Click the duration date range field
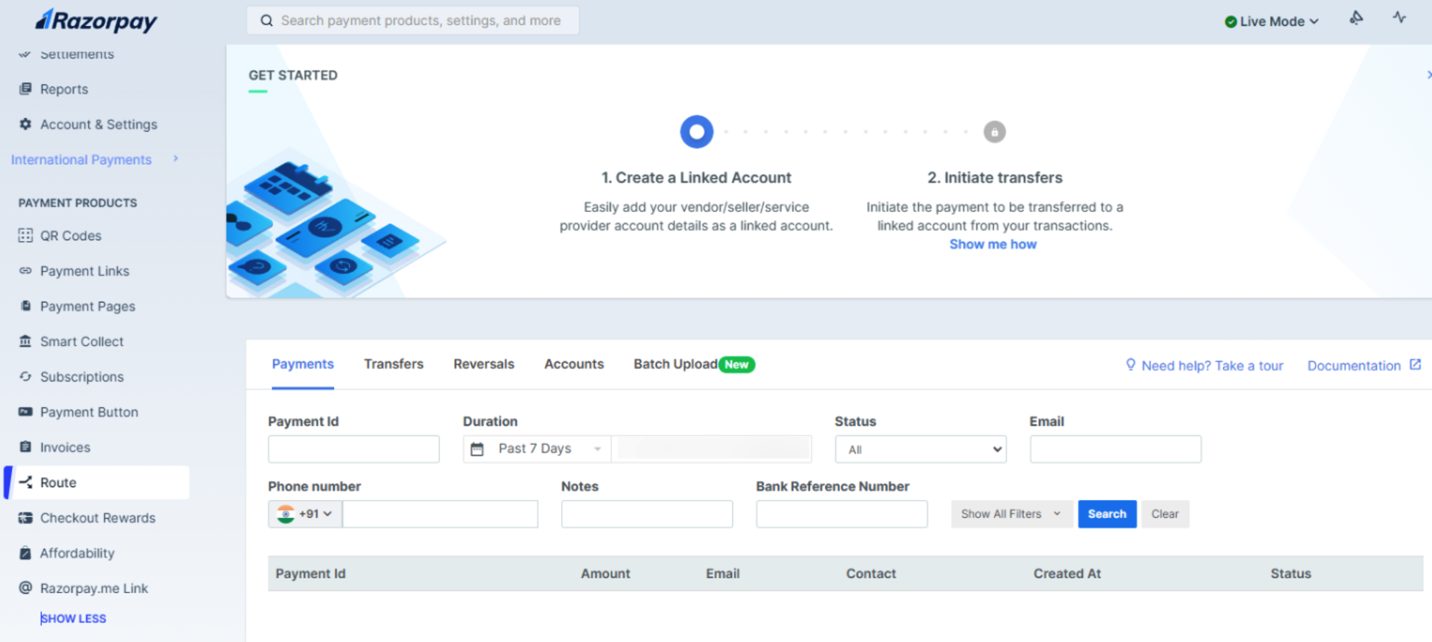This screenshot has width=1432, height=642. click(x=713, y=449)
